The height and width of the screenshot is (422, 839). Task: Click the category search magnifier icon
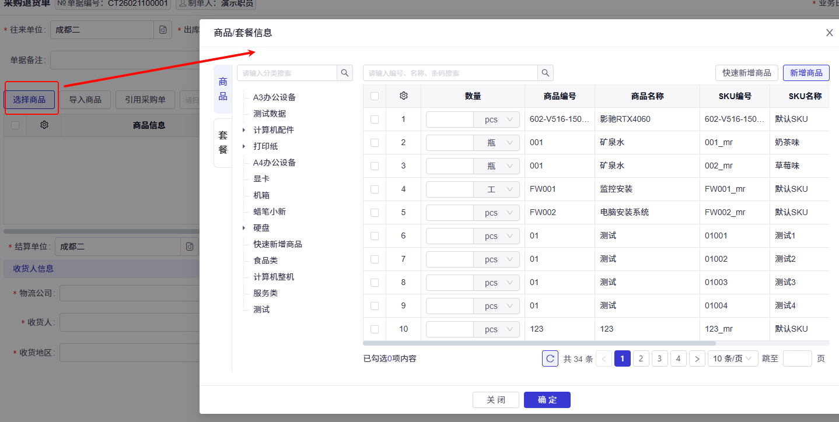pyautogui.click(x=345, y=73)
